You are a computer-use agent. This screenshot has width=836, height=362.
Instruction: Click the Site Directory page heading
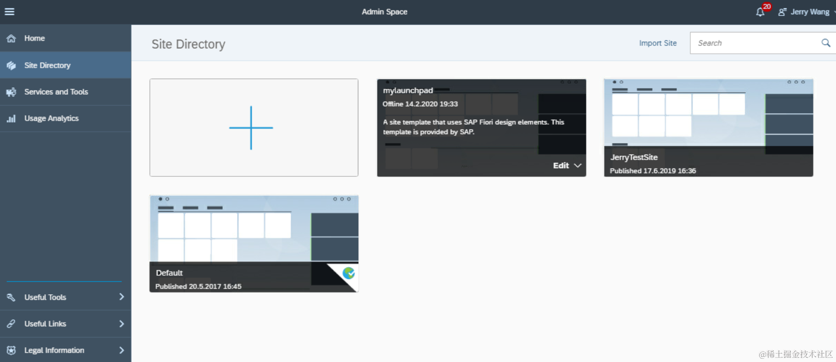click(188, 44)
